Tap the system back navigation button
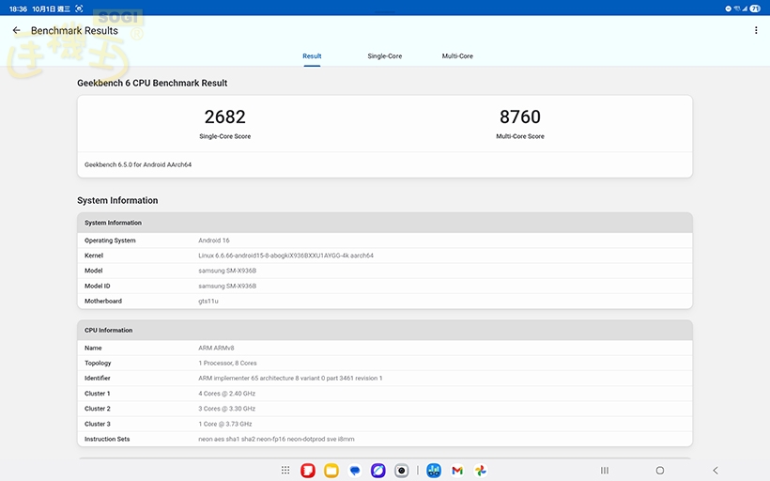 [716, 471]
